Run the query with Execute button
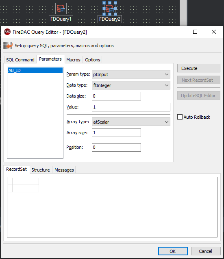Screen dimensions: 224x259 tap(199, 68)
